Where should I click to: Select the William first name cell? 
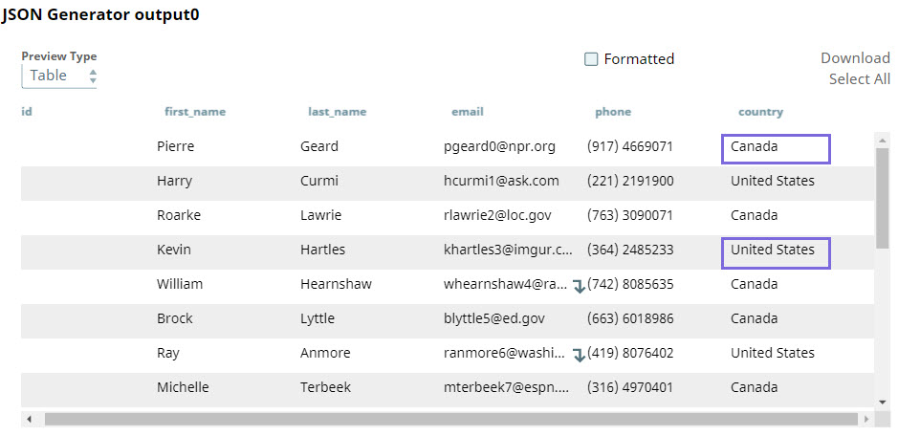click(x=179, y=284)
